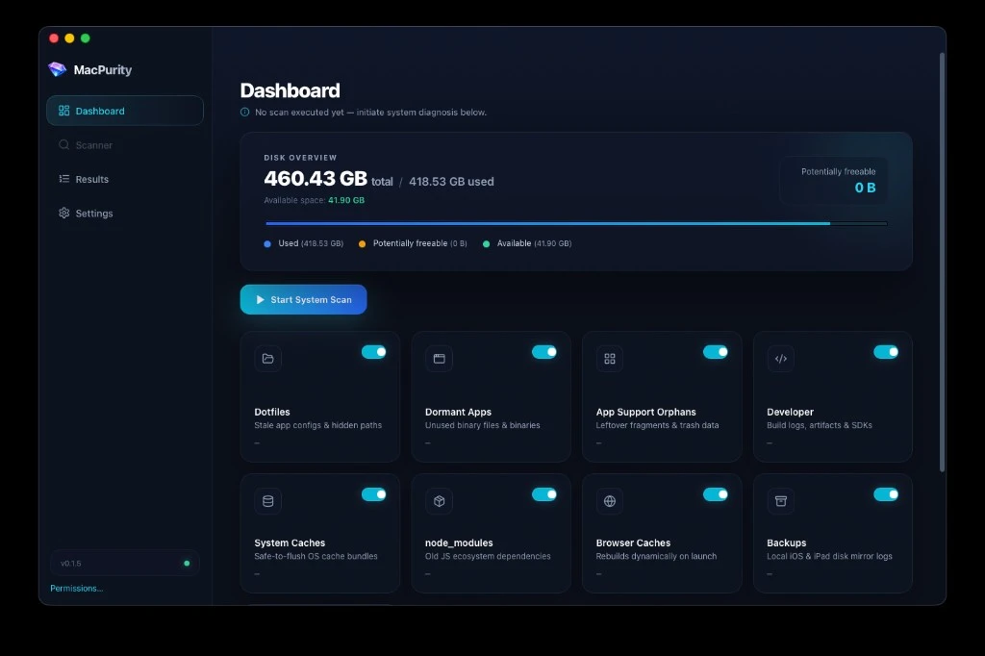The height and width of the screenshot is (656, 985).
Task: Click the MacPurity gem logo icon
Action: click(57, 69)
